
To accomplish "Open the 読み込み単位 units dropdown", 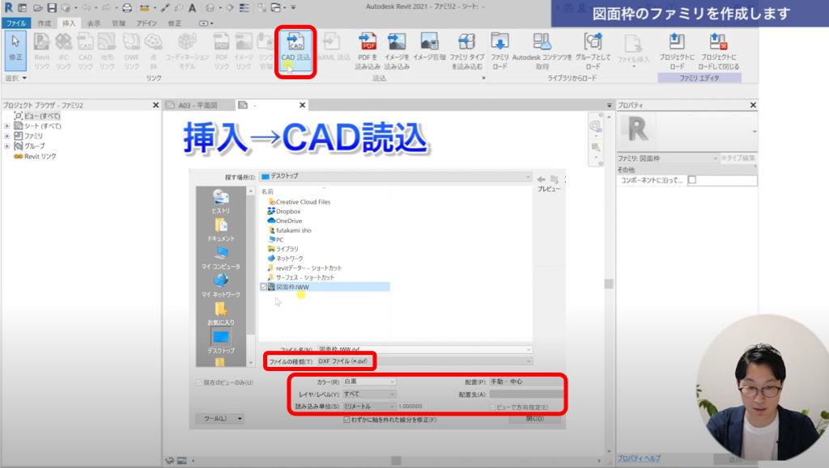I will pos(369,406).
